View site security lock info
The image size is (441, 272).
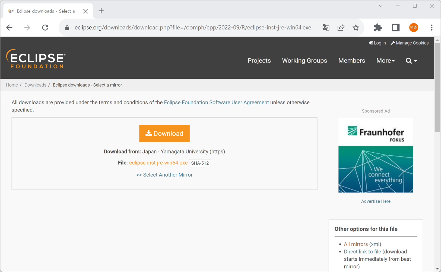point(67,28)
